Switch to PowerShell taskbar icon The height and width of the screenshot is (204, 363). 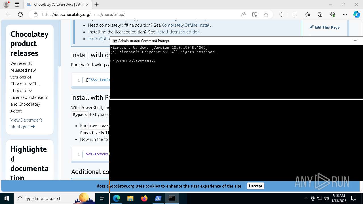pyautogui.click(x=158, y=198)
